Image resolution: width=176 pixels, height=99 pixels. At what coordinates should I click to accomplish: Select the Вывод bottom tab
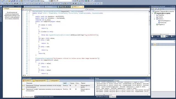click(113, 97)
